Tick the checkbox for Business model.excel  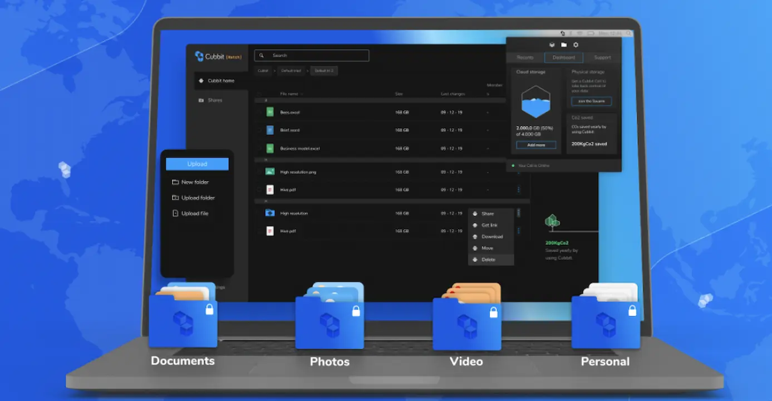(259, 148)
